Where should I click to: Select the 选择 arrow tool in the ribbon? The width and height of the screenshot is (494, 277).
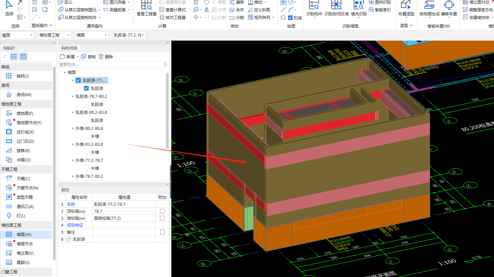point(9,5)
